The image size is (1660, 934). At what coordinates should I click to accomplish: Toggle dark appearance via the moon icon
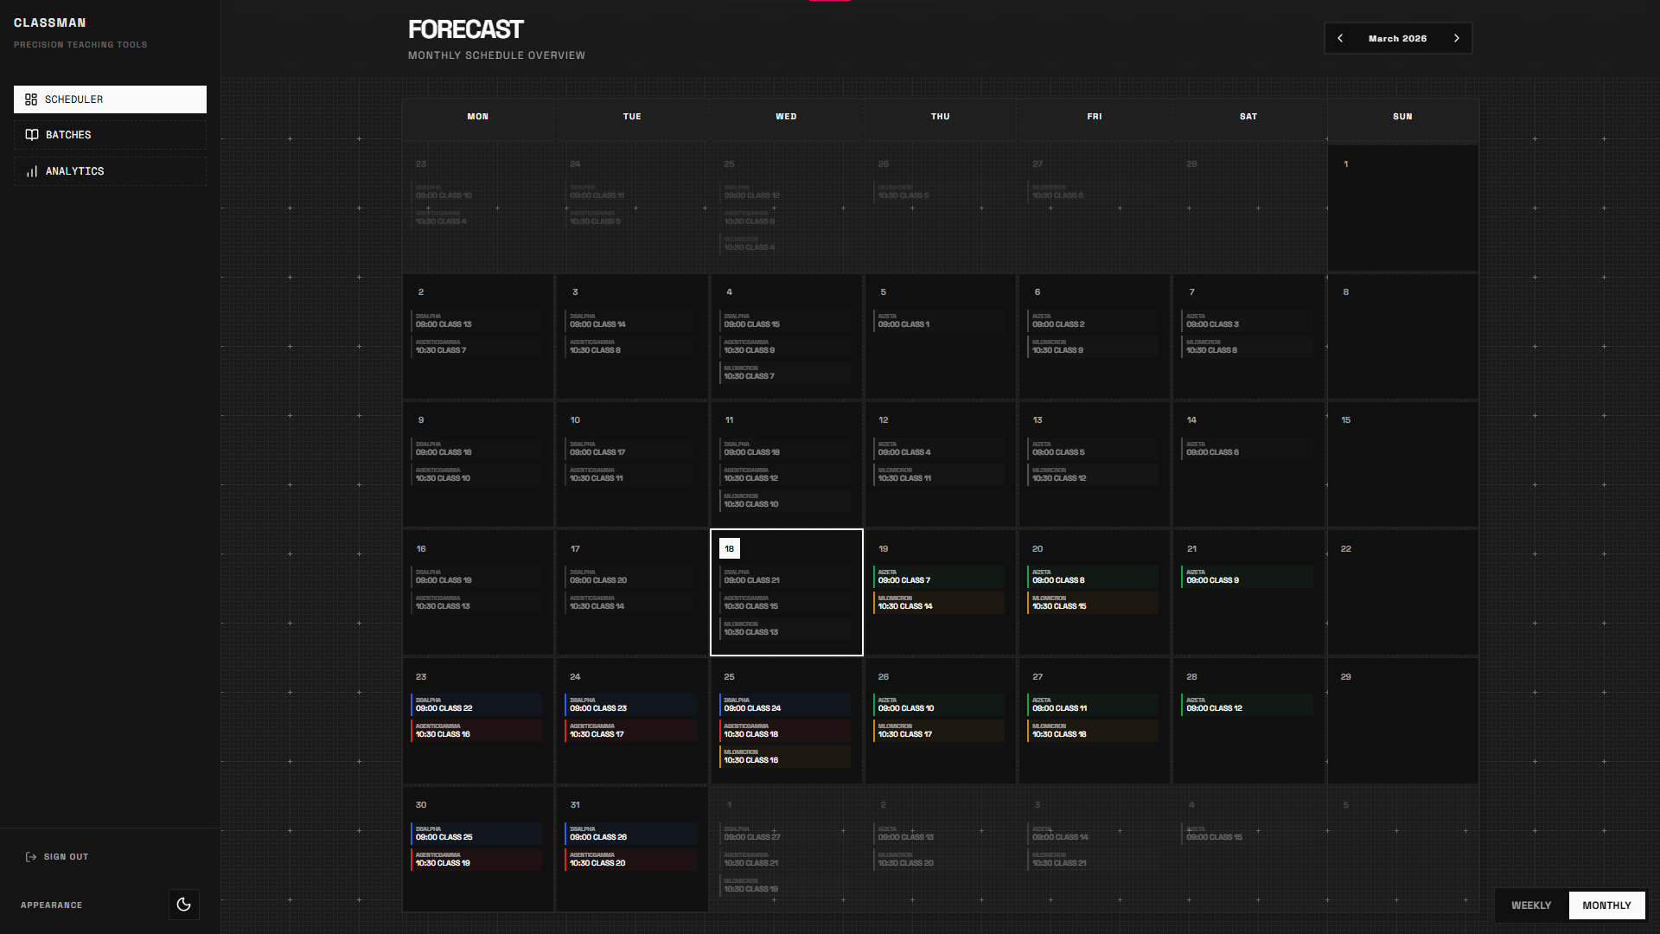point(183,905)
